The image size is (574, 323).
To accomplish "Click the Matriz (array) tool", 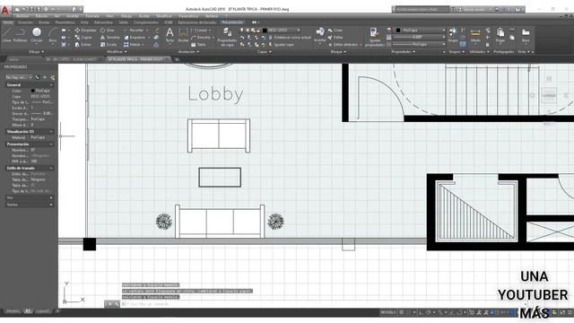I will click(132, 45).
